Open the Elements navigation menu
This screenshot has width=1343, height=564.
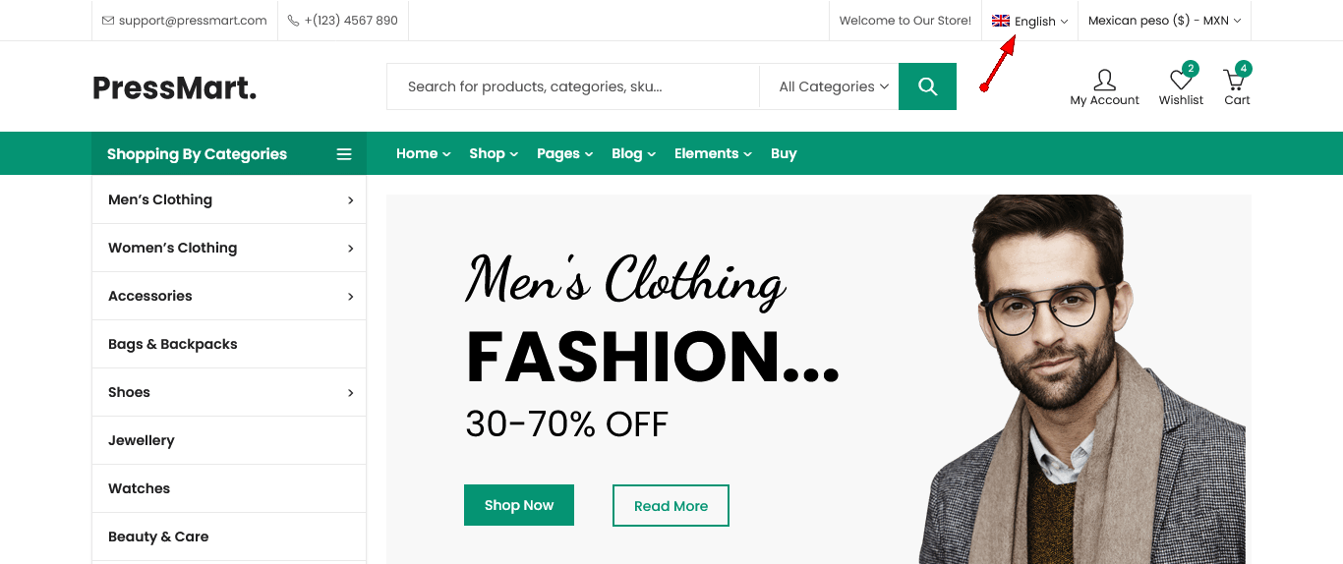tap(712, 153)
